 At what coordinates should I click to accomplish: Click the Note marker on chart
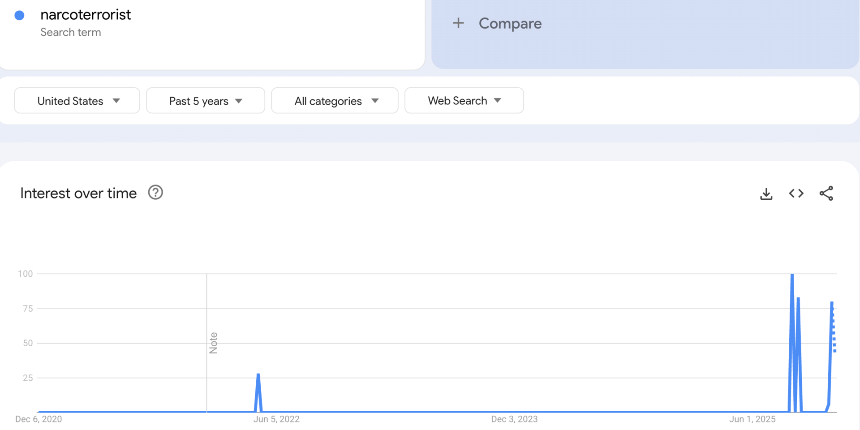pos(213,343)
